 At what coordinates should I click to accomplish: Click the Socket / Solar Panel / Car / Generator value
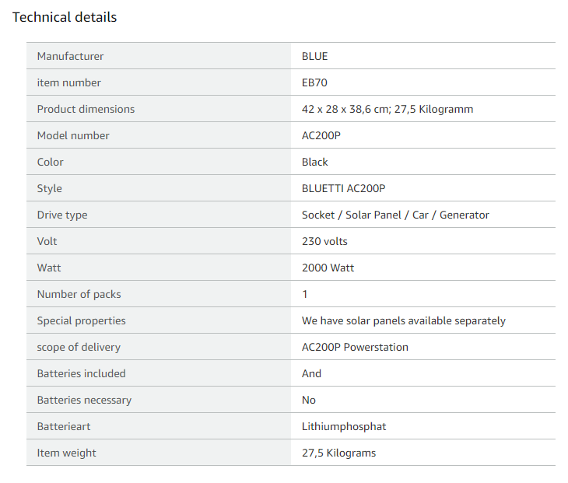[395, 215]
